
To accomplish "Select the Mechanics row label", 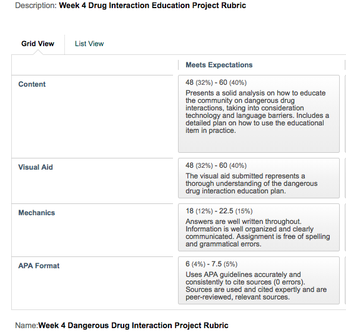I will [37, 213].
